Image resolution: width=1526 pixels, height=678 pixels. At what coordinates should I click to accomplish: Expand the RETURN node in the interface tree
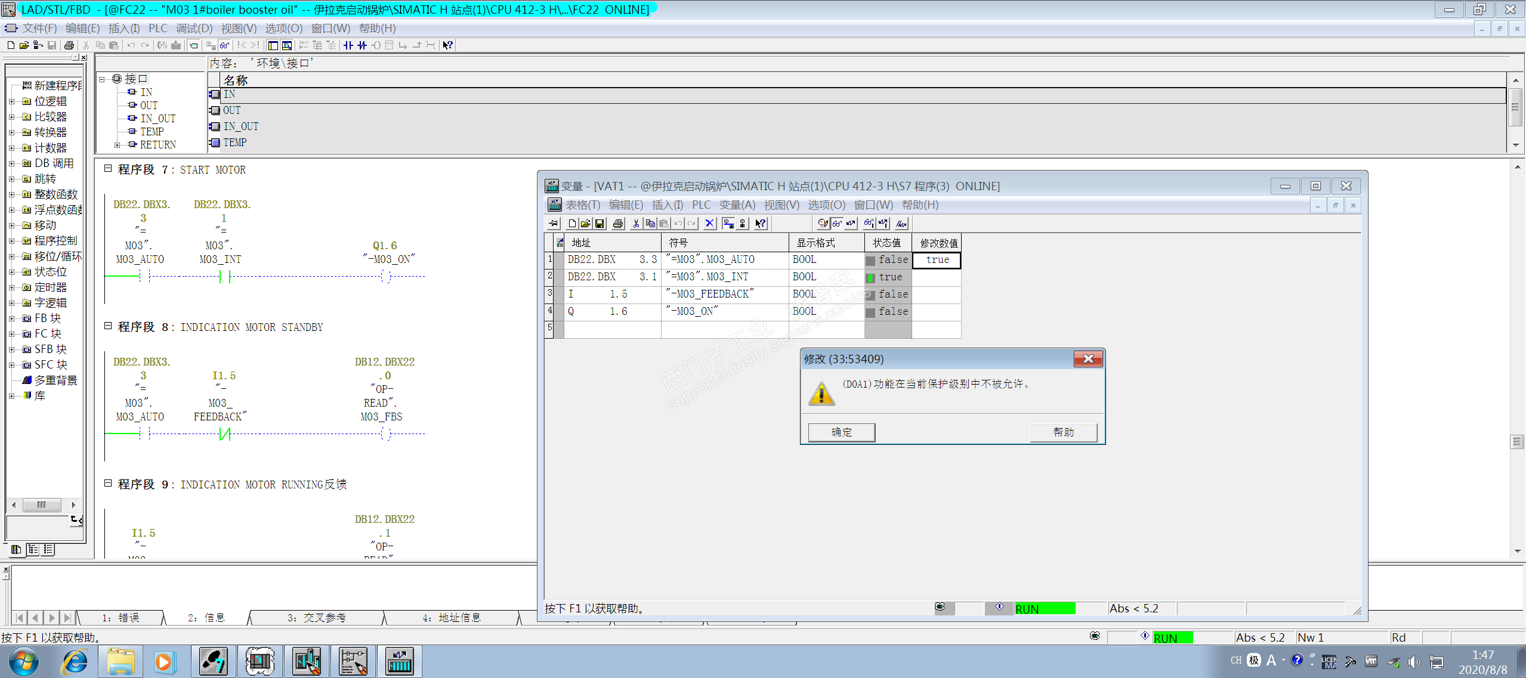click(x=118, y=145)
